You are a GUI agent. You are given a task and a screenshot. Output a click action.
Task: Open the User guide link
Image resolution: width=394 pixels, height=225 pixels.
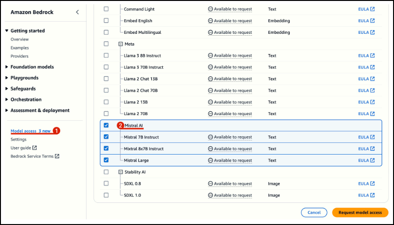(21, 148)
